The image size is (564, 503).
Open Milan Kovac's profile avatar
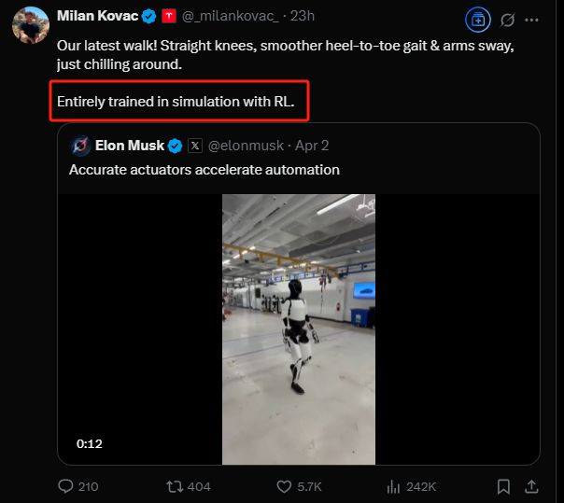30,25
